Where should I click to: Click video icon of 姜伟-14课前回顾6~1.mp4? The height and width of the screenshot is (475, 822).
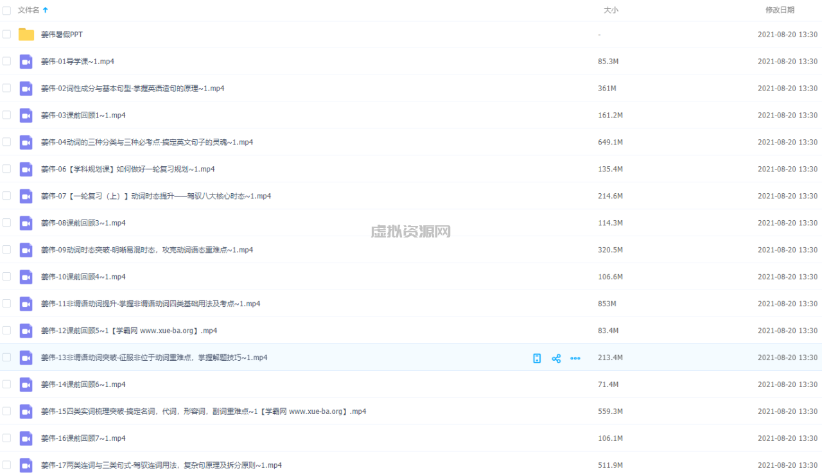click(x=26, y=385)
